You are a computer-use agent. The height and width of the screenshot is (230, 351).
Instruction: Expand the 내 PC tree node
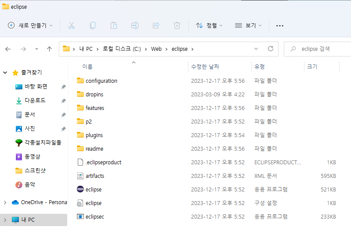click(5, 220)
